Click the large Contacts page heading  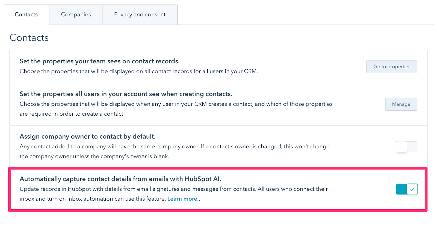coord(29,38)
